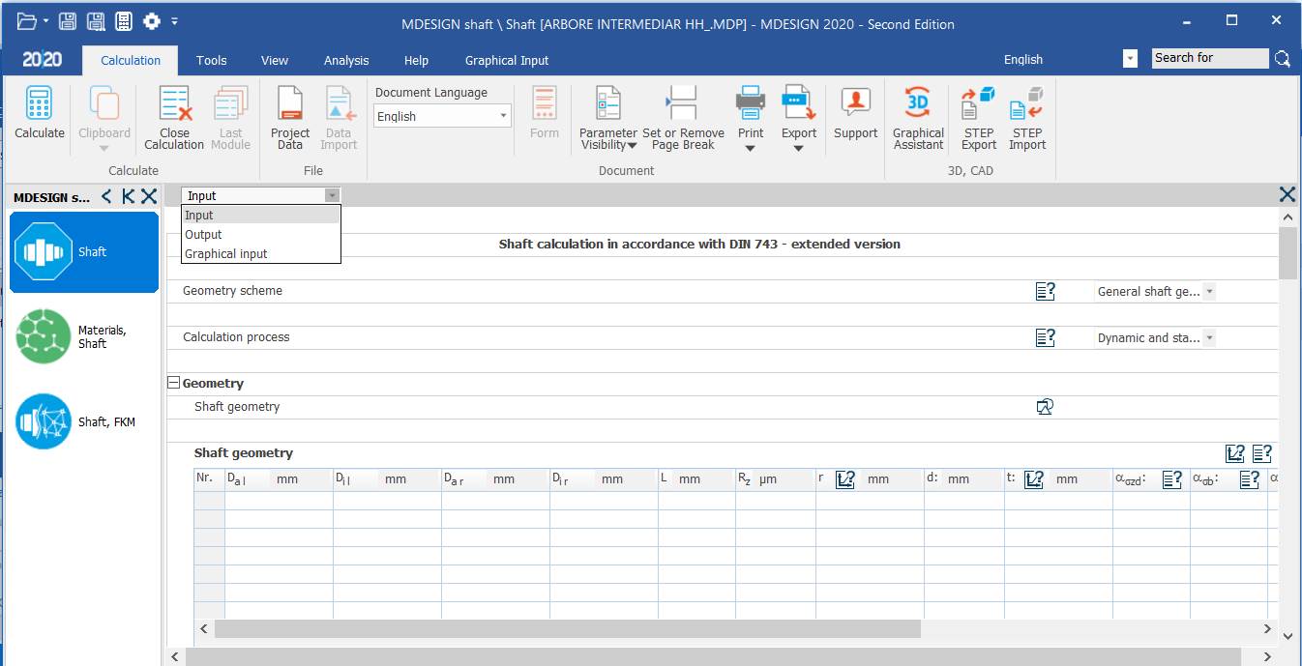Image resolution: width=1302 pixels, height=666 pixels.
Task: Click the Print printer icon
Action: (751, 102)
